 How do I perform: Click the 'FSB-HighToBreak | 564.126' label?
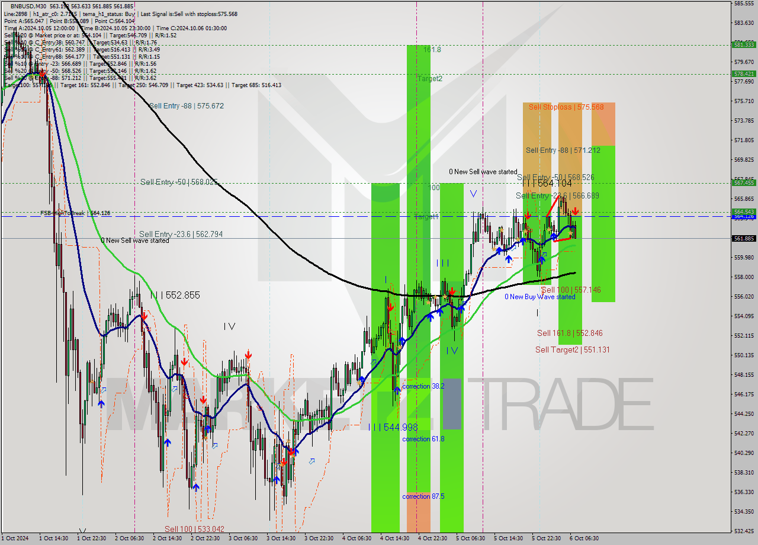coord(75,213)
